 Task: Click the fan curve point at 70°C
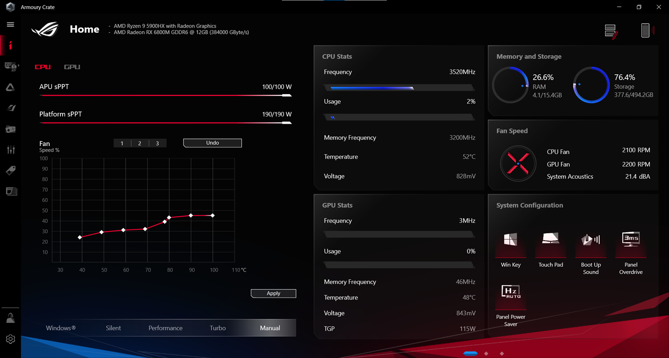[145, 229]
